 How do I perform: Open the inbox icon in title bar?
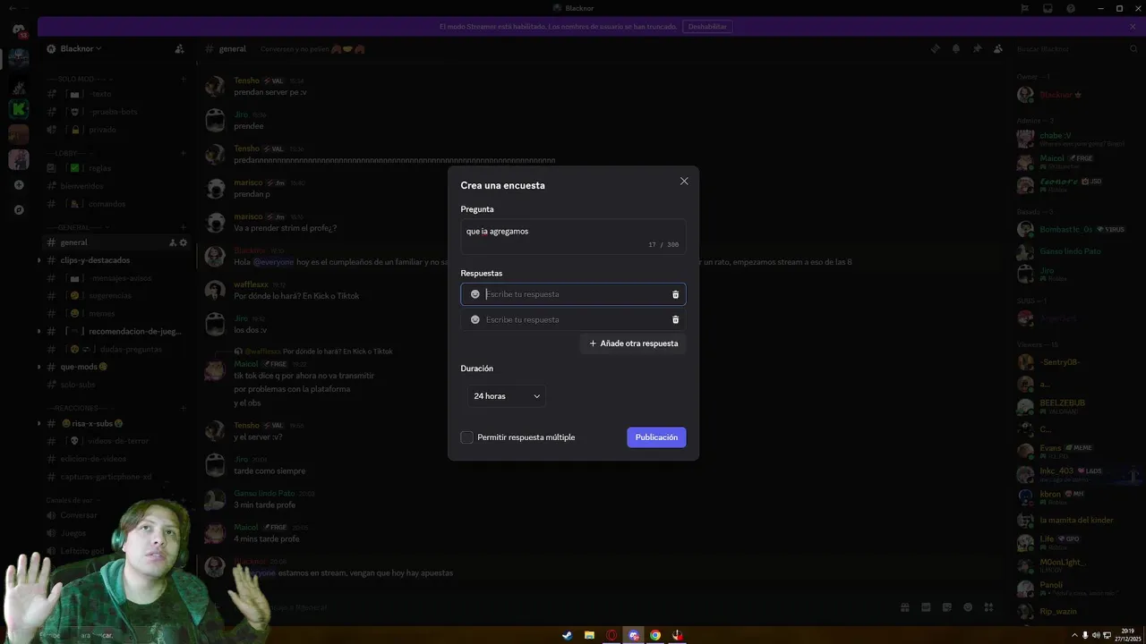click(x=1048, y=8)
